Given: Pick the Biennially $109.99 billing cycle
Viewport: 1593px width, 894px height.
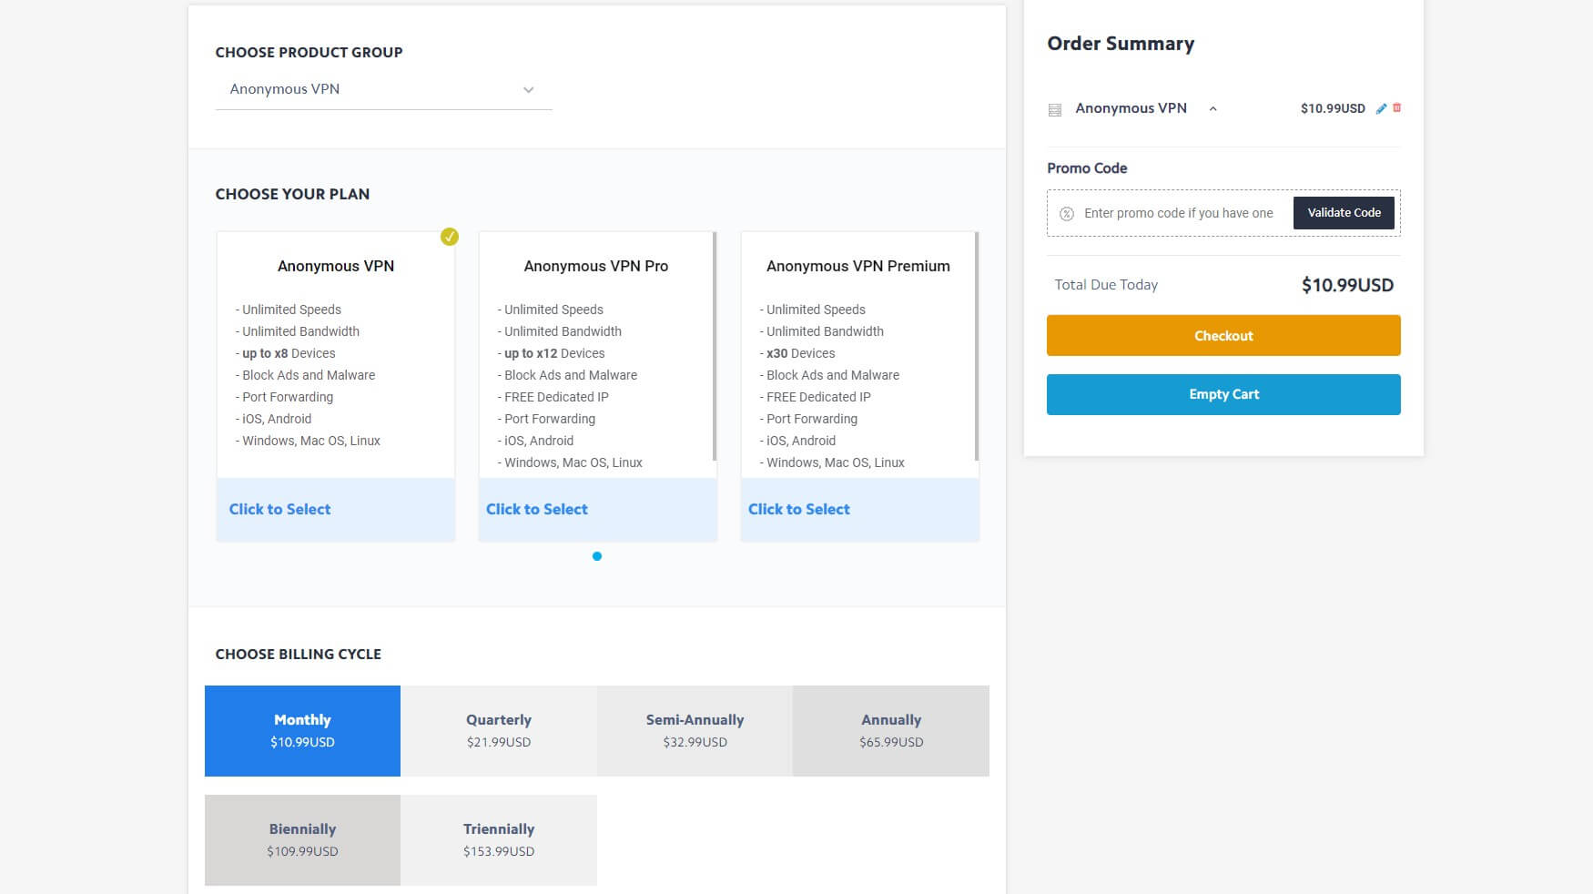Looking at the screenshot, I should click(302, 839).
